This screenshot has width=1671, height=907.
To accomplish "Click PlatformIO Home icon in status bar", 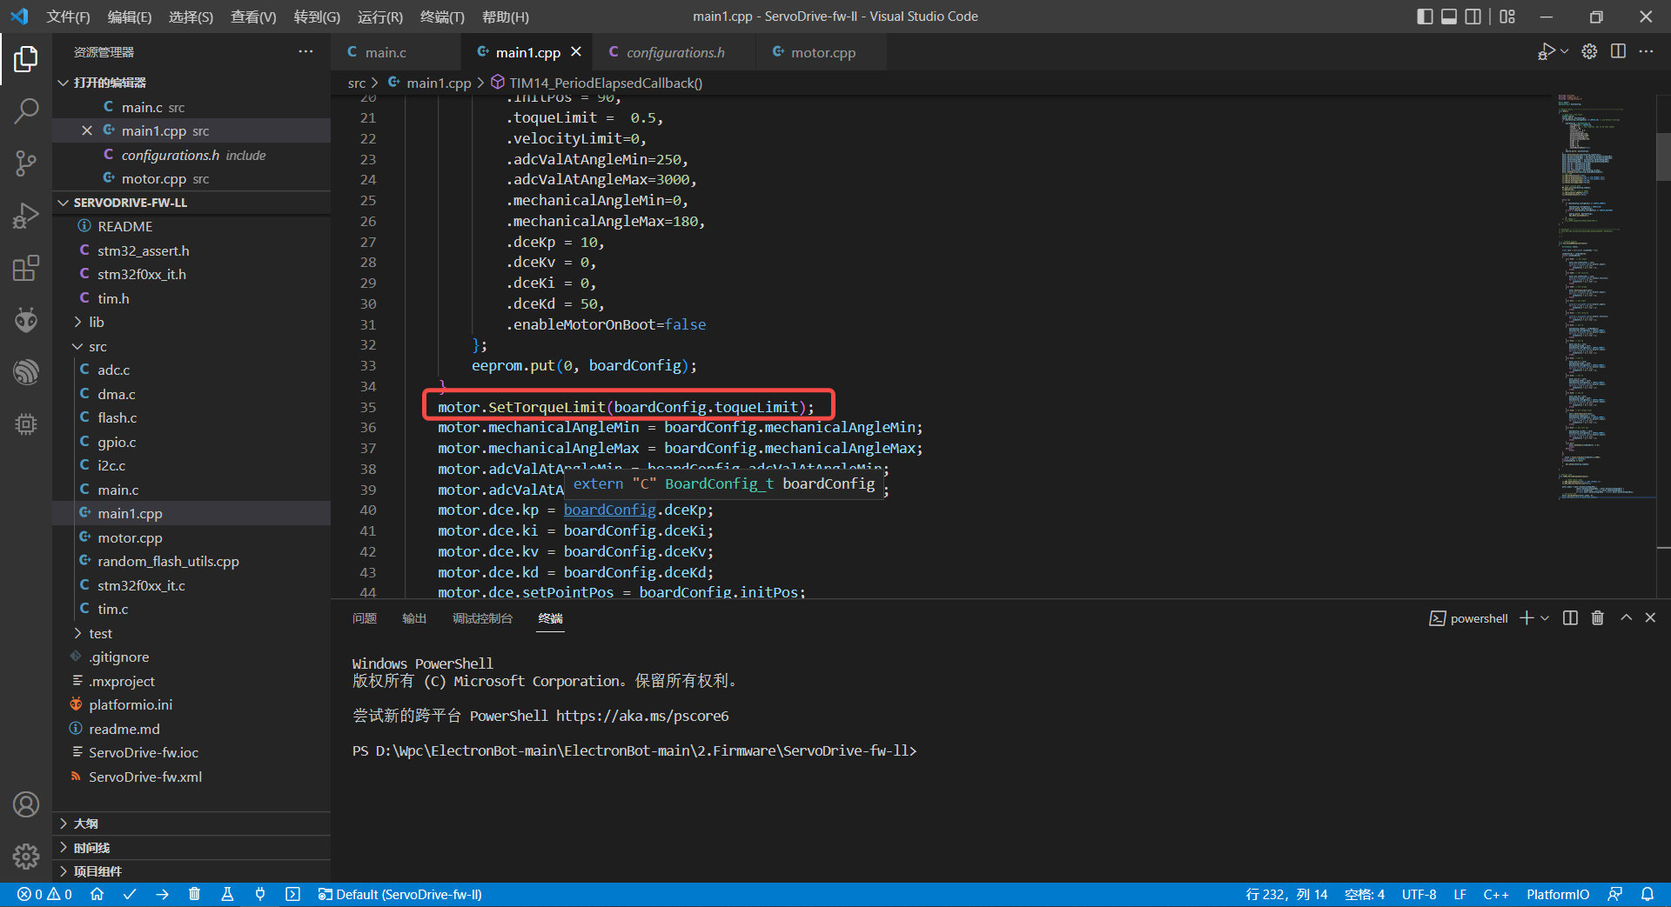I will point(97,894).
